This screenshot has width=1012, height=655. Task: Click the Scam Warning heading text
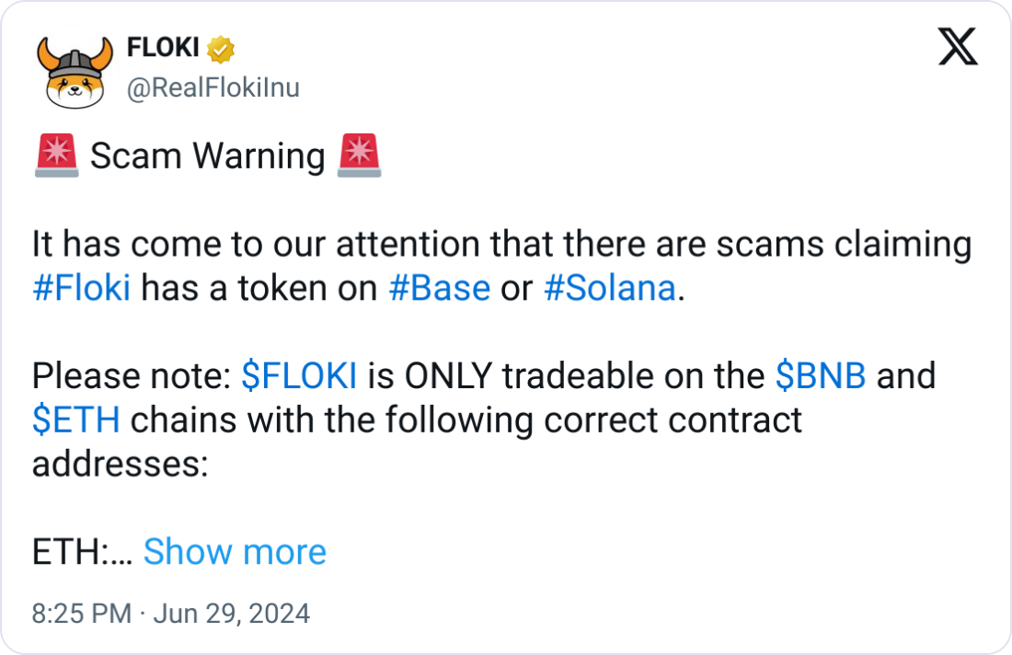pos(208,156)
